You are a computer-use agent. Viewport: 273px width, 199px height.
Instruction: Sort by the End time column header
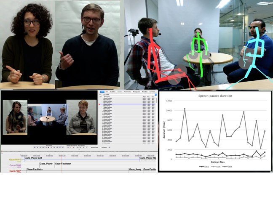149,97
